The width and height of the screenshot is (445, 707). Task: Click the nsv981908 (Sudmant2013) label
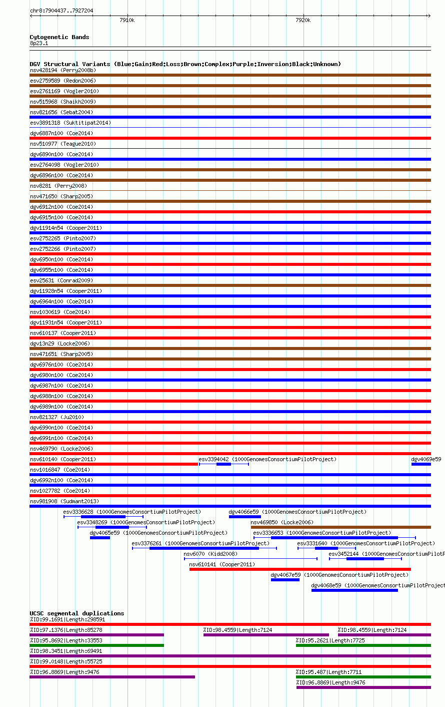(x=64, y=501)
